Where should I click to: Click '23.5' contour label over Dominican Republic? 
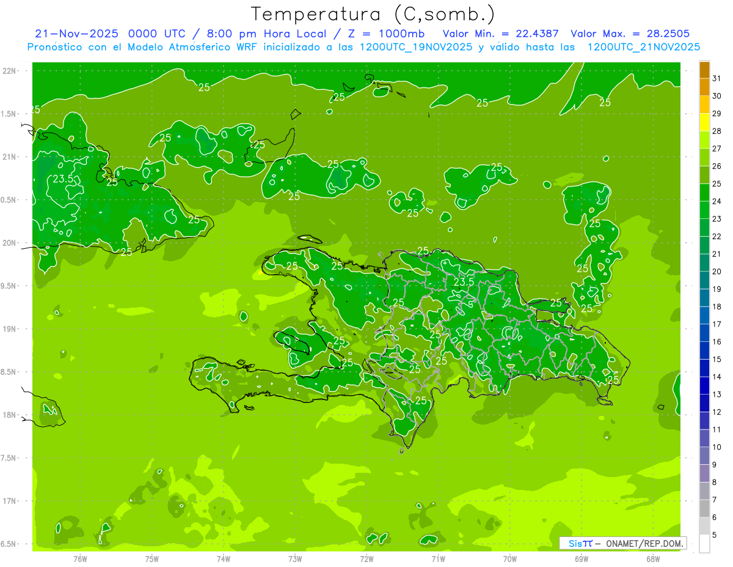[x=464, y=281]
